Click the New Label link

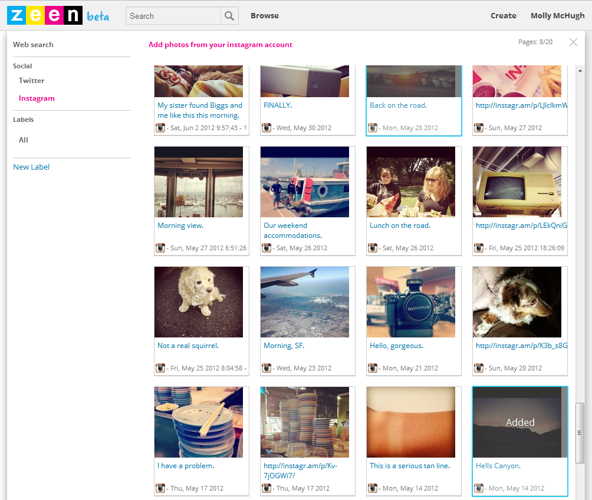(31, 167)
